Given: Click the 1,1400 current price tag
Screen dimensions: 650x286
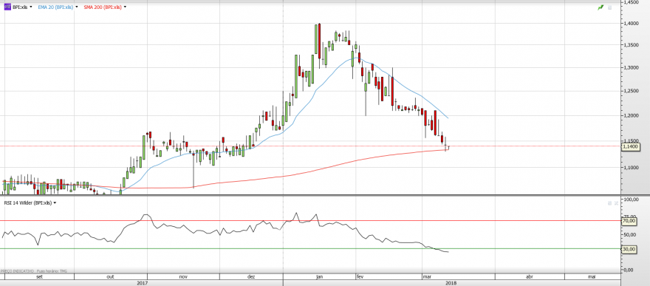Looking at the screenshot, I should point(631,146).
